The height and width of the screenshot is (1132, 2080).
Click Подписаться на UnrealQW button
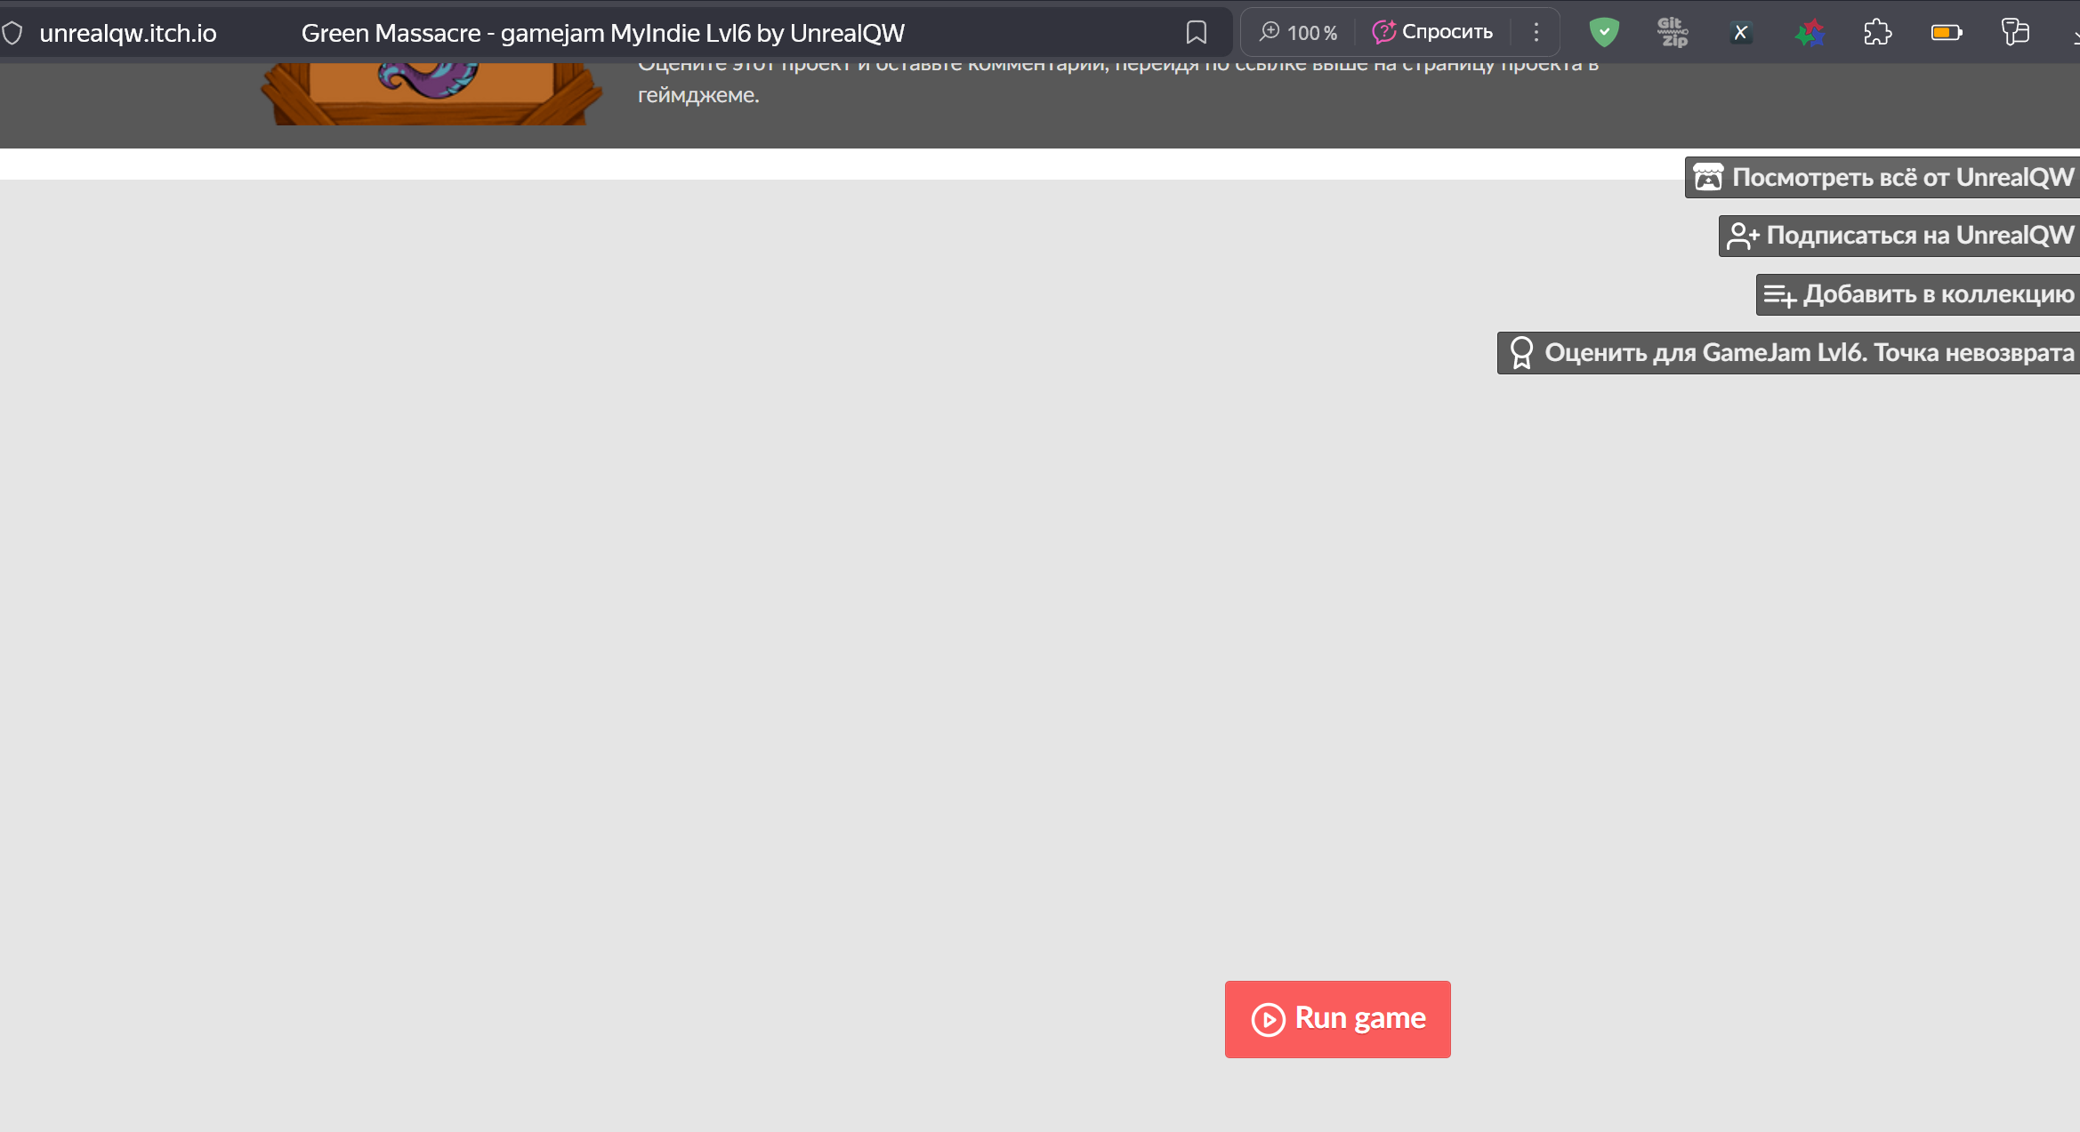[1899, 236]
